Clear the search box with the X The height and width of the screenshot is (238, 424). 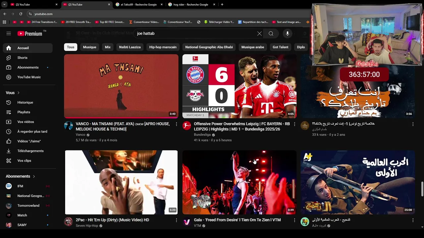click(x=259, y=33)
